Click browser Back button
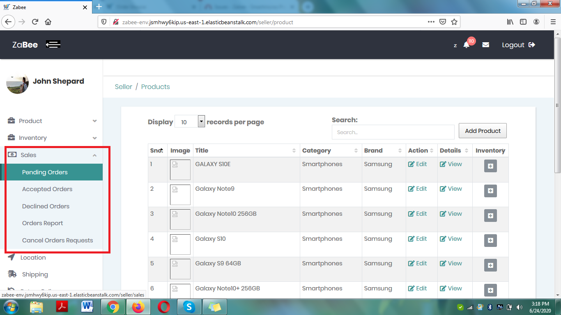The width and height of the screenshot is (561, 315). pyautogui.click(x=9, y=22)
